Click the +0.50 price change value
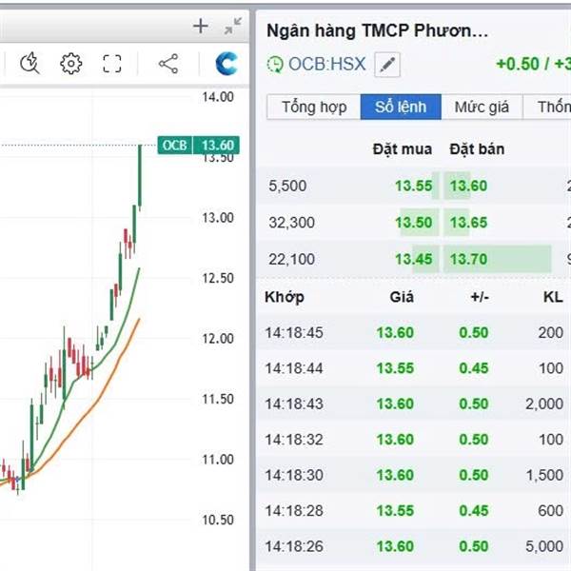Screen dimensions: 571x571 coord(517,64)
